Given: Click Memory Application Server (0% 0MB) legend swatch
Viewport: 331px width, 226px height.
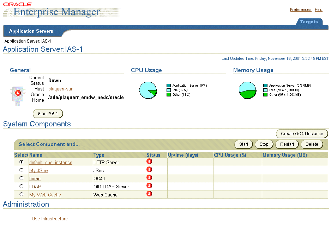Looking at the screenshot, I should tap(265, 86).
